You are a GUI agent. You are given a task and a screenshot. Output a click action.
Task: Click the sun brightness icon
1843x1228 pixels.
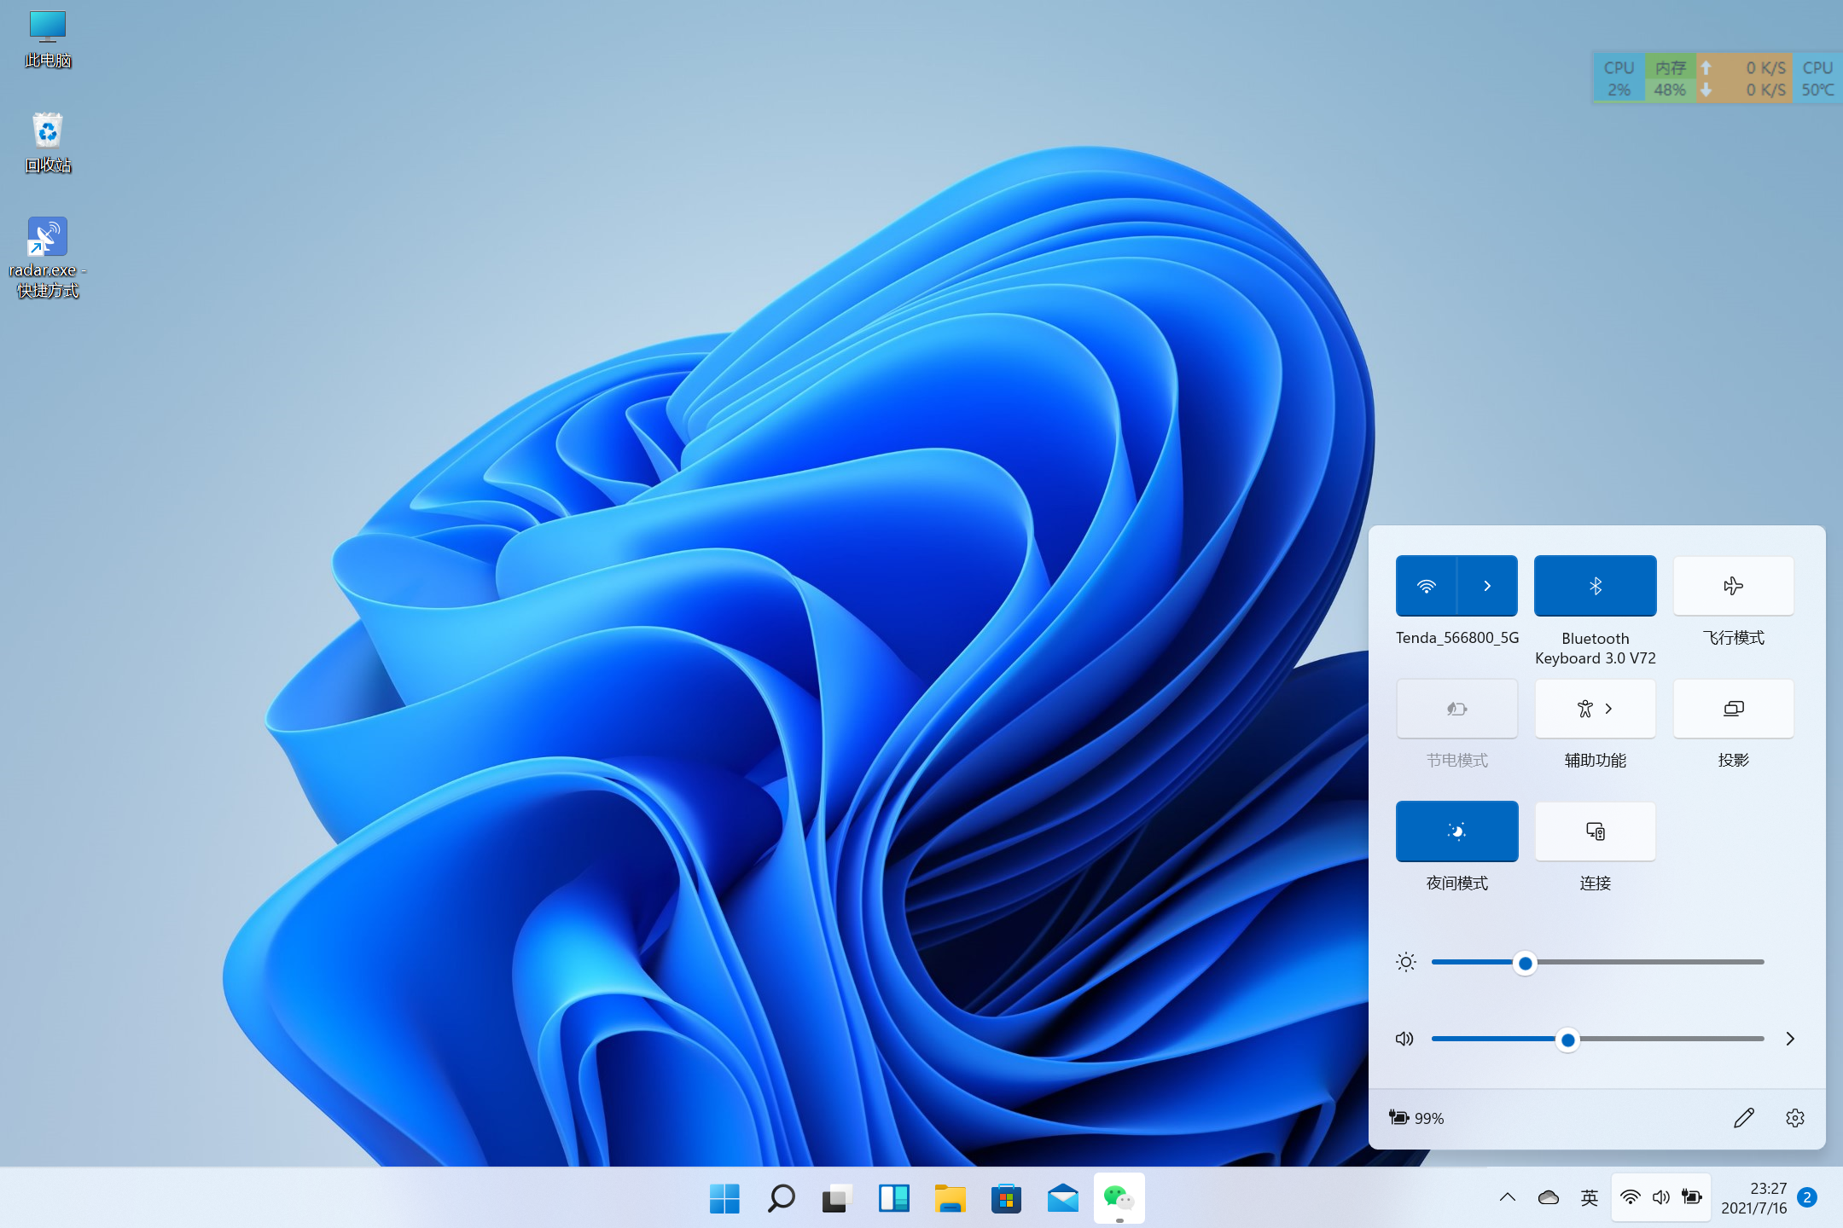(1406, 963)
